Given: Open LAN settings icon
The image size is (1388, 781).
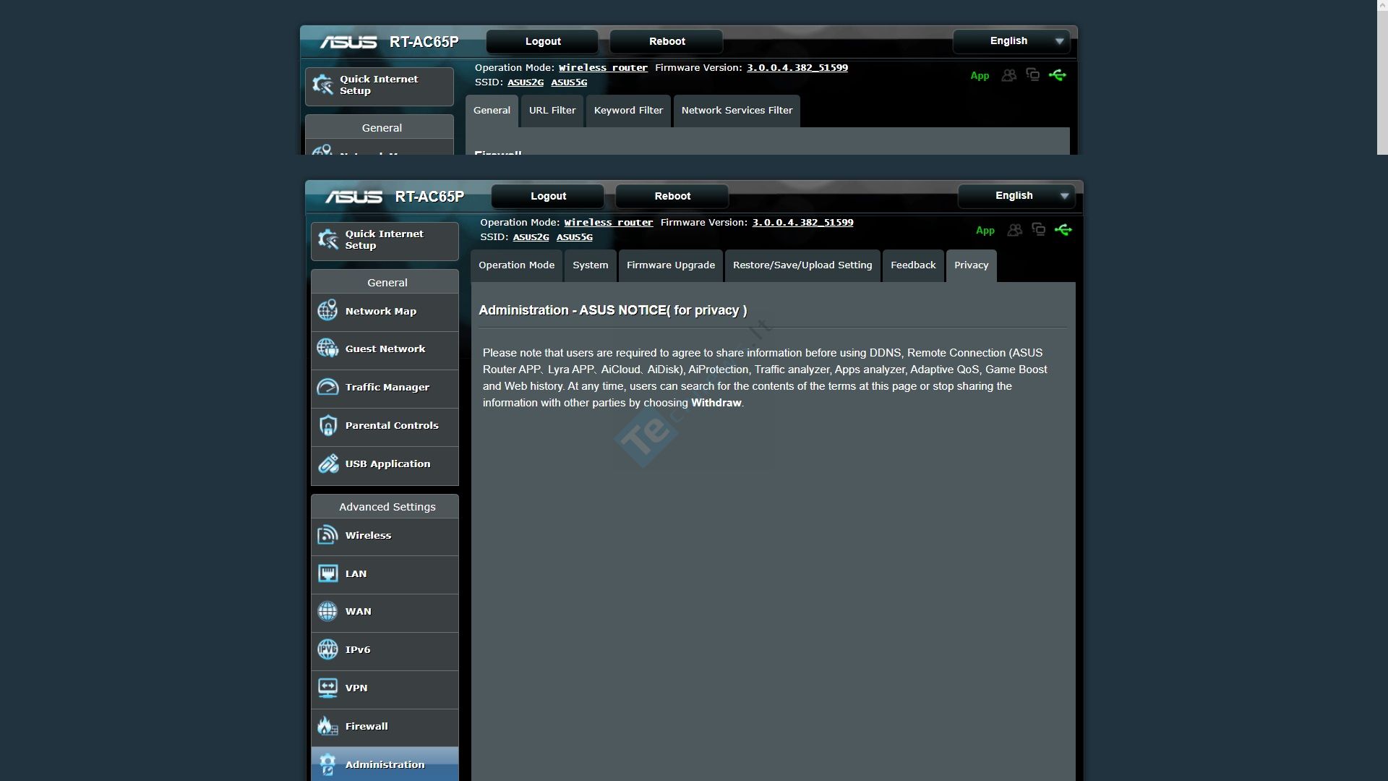Looking at the screenshot, I should point(327,573).
